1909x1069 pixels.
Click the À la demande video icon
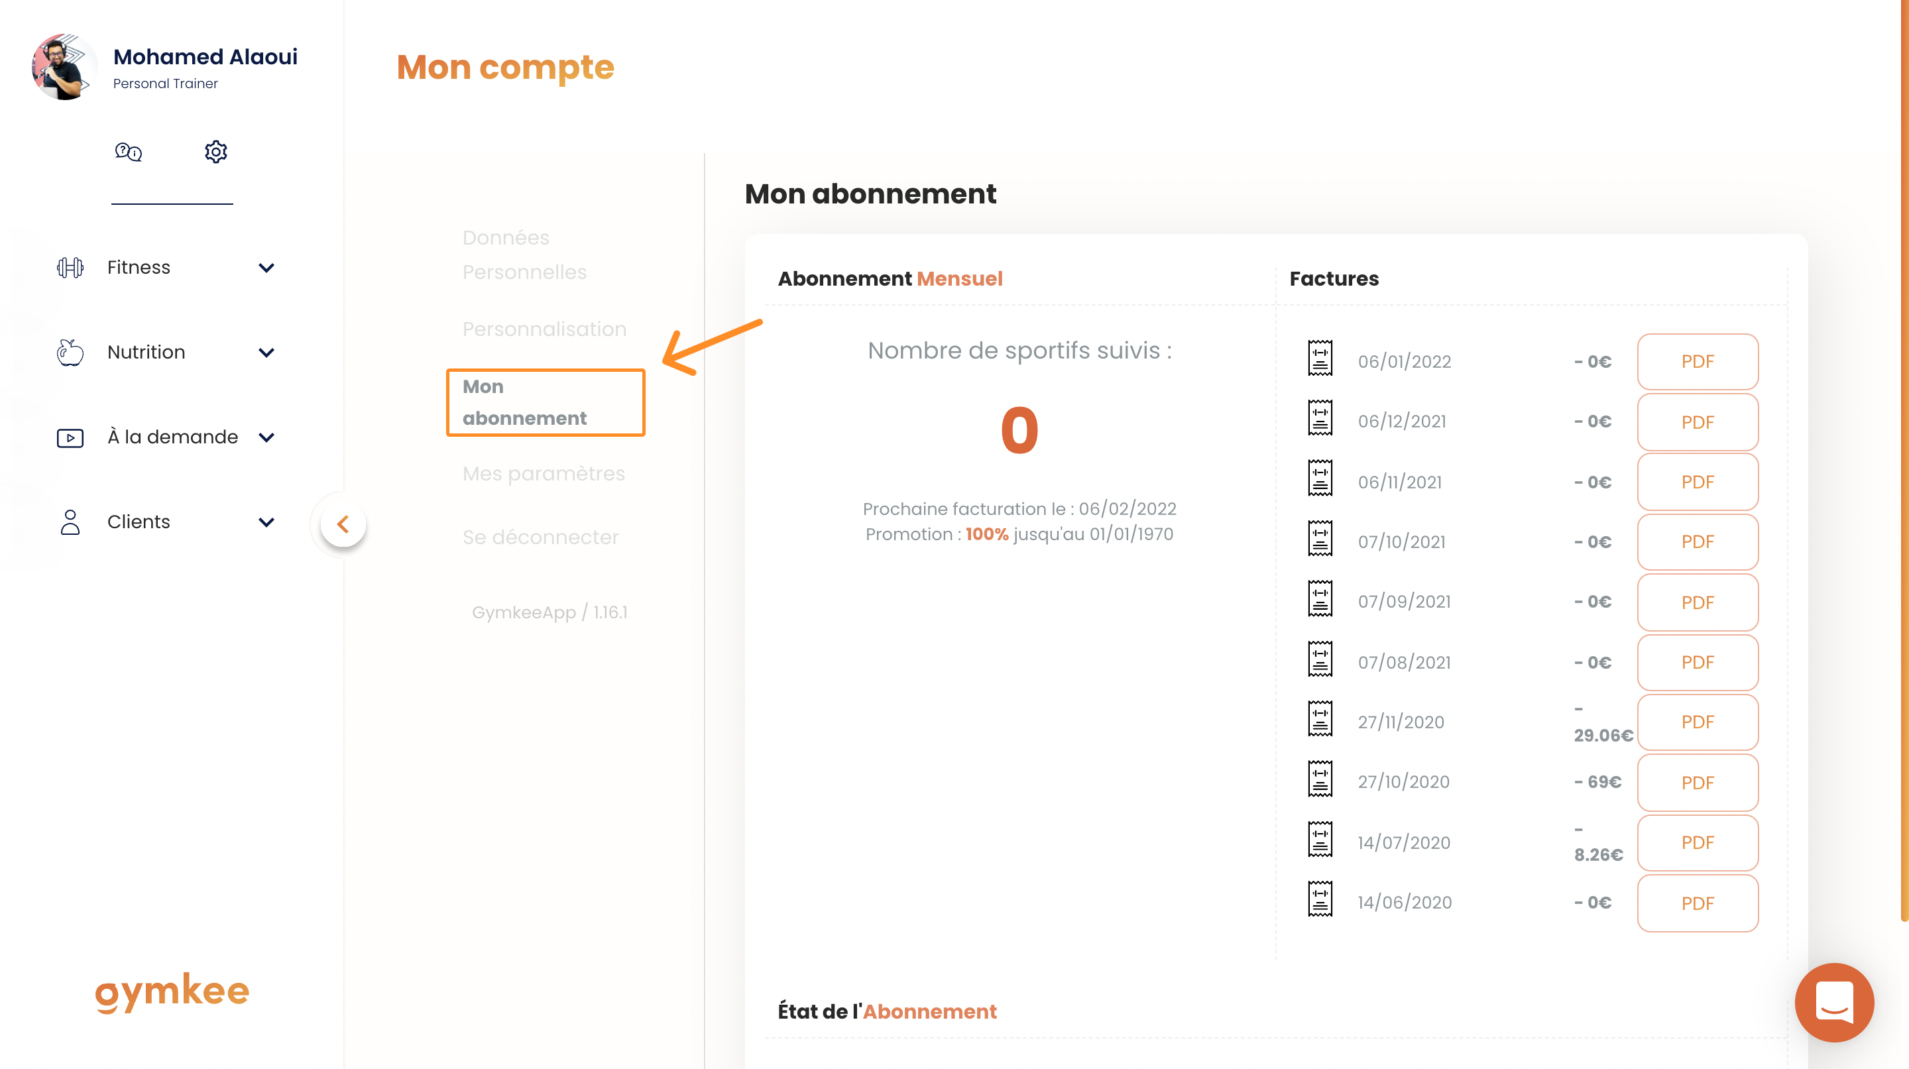click(70, 438)
